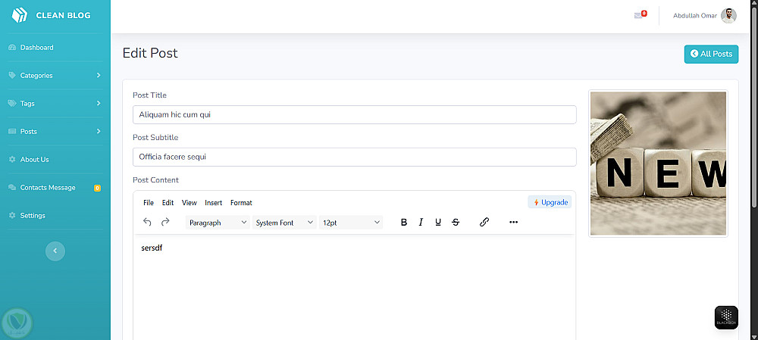Click into the Post Subtitle field
758x340 pixels.
pos(354,157)
